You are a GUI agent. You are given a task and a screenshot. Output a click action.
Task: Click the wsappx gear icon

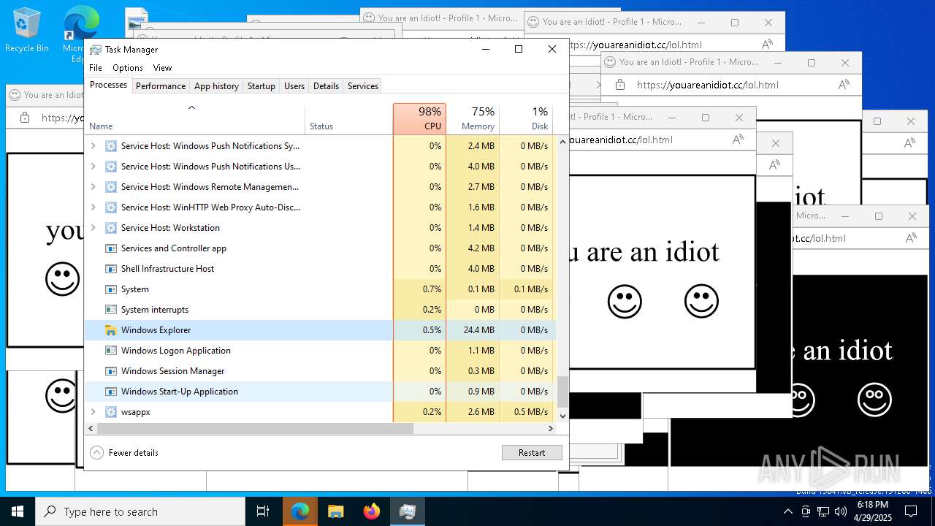(x=111, y=412)
